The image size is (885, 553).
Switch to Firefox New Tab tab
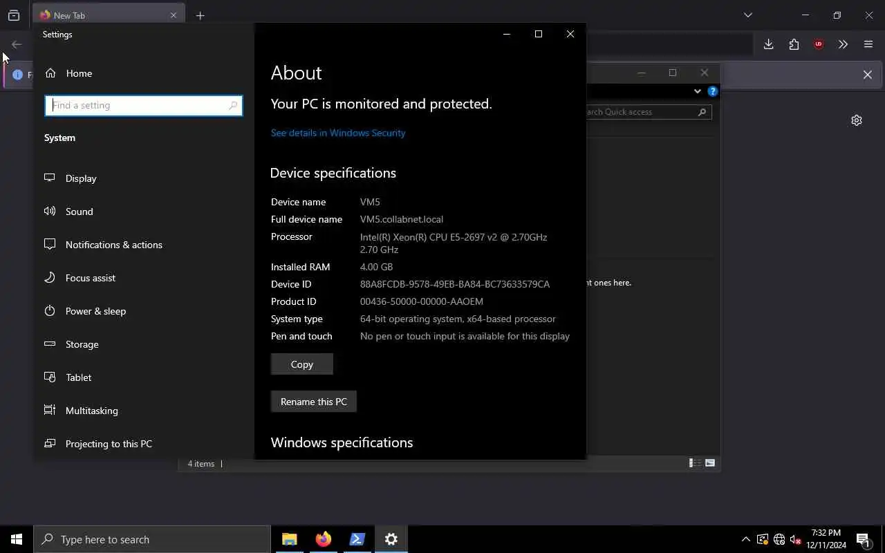coord(107,15)
